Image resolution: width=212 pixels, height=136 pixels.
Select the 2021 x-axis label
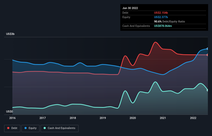pos(163,118)
